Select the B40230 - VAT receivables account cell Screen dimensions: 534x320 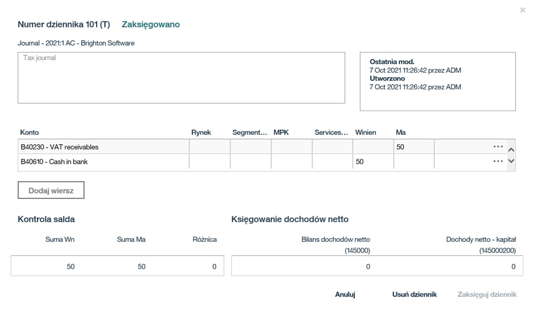(x=103, y=147)
